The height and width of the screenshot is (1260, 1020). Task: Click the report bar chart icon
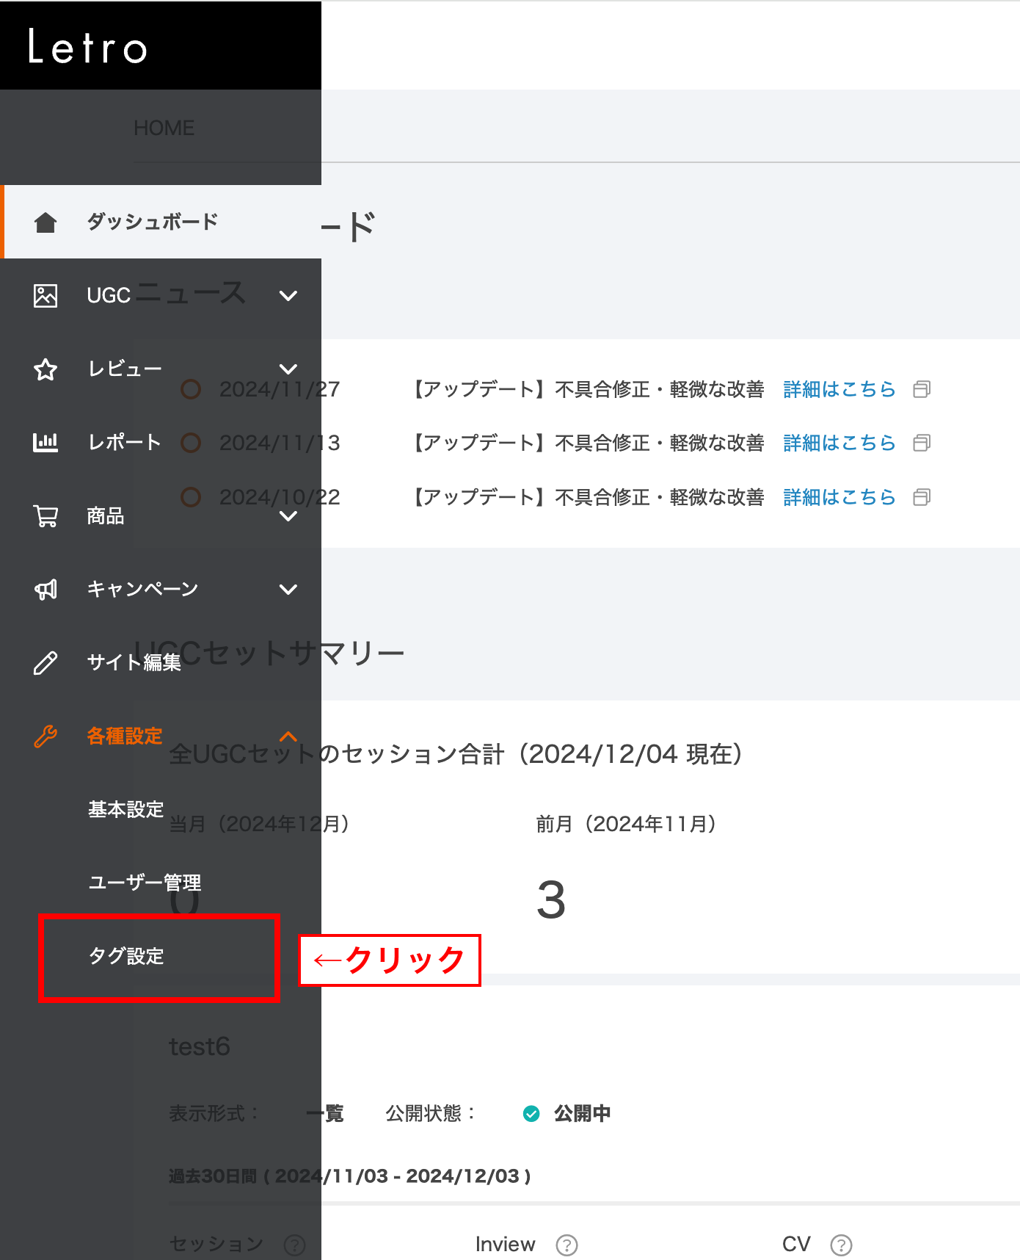pos(45,442)
